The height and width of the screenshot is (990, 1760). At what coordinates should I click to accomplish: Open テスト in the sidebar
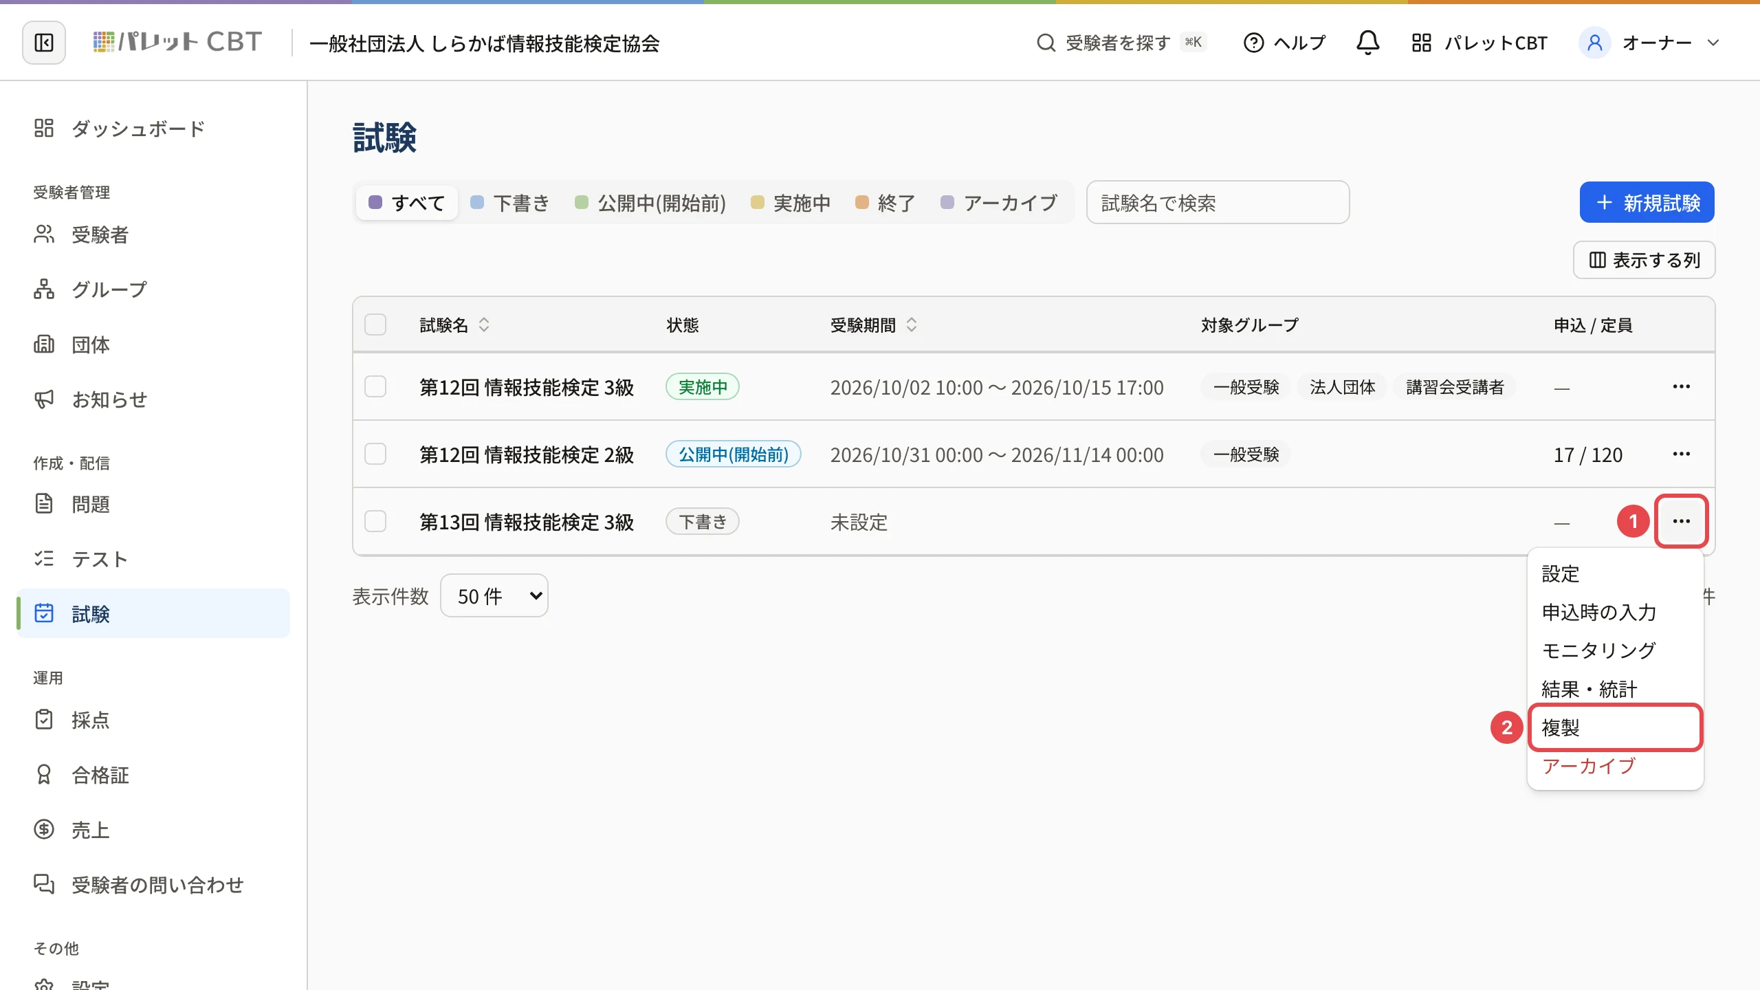(x=154, y=559)
